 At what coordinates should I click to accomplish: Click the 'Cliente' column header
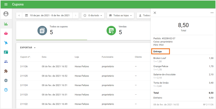138,57
